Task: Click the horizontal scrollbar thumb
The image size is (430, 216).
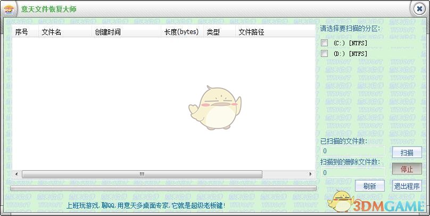Action: pos(142,174)
